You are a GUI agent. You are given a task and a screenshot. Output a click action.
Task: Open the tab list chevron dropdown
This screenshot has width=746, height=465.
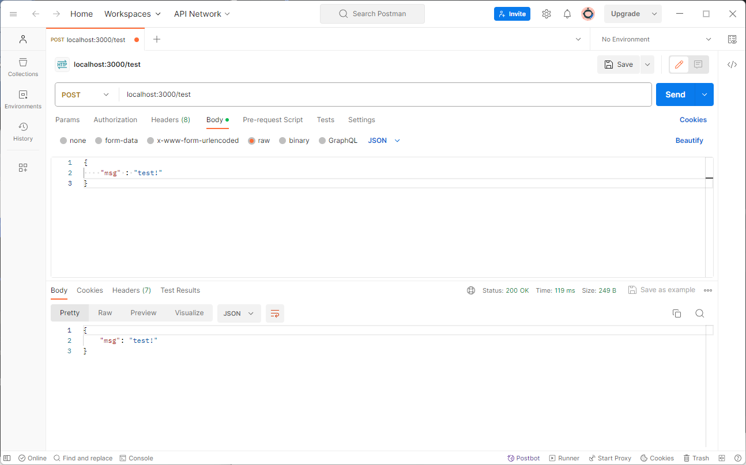[x=578, y=39]
